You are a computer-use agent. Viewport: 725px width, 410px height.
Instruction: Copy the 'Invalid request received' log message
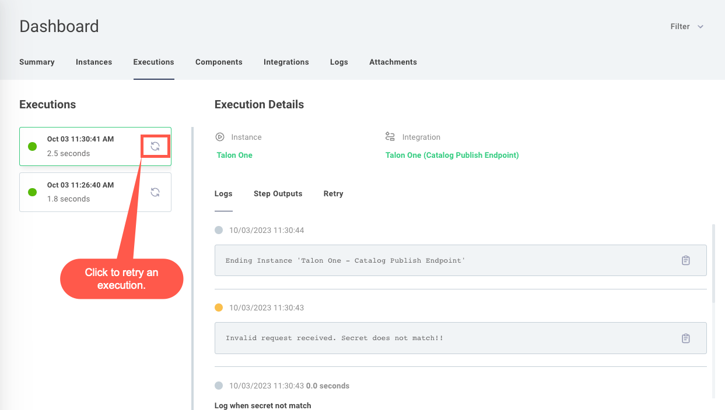pyautogui.click(x=686, y=338)
